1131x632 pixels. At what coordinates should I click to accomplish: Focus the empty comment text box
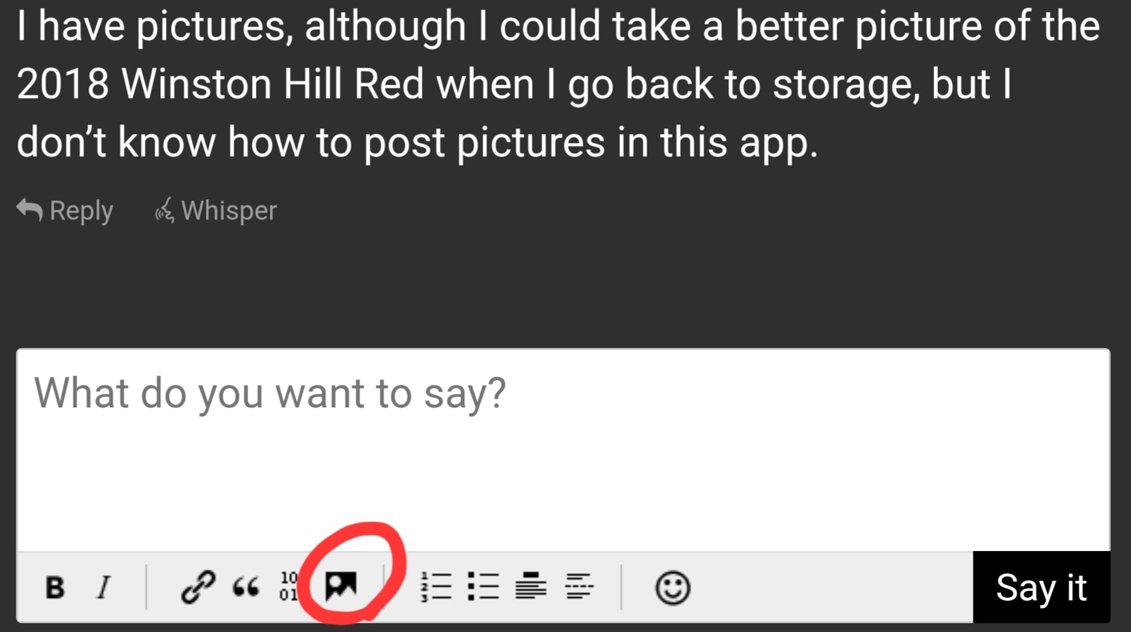tap(562, 468)
